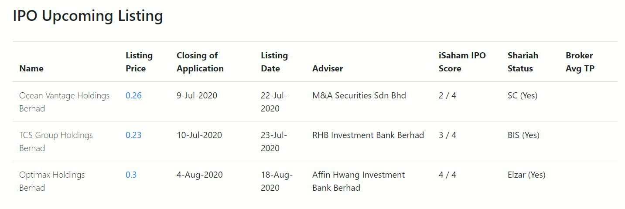Click the Broker Avg TP header
The height and width of the screenshot is (209, 625).
pos(580,62)
